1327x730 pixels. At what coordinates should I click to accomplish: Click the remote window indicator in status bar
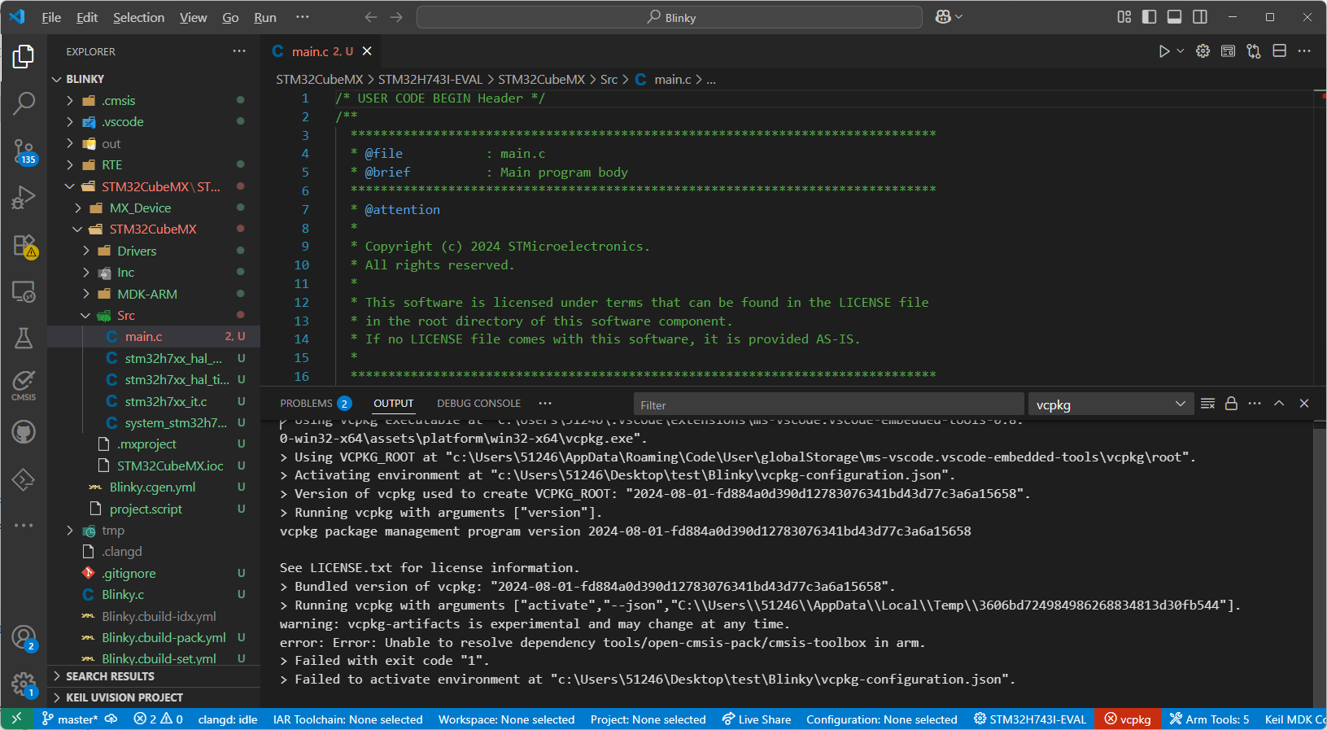[16, 719]
